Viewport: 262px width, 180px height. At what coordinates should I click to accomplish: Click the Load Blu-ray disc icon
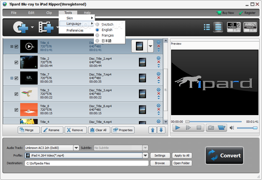click(20, 27)
